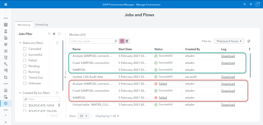Viewport: 263px width, 125px height.
Task: Open the notifications bell
Action: pyautogui.click(x=251, y=4)
